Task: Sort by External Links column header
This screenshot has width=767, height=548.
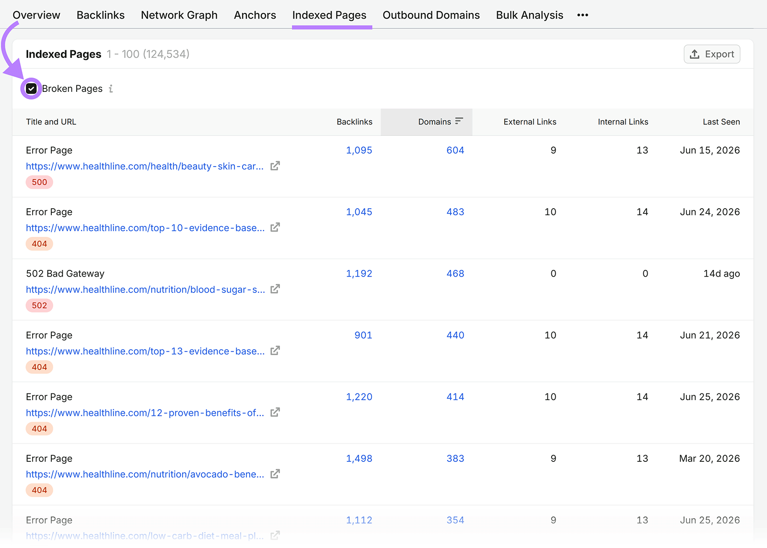Action: tap(530, 122)
